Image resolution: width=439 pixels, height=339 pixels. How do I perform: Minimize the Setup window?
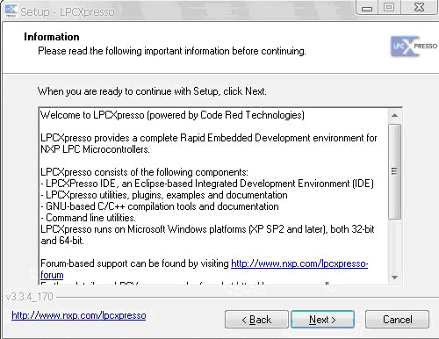point(367,8)
